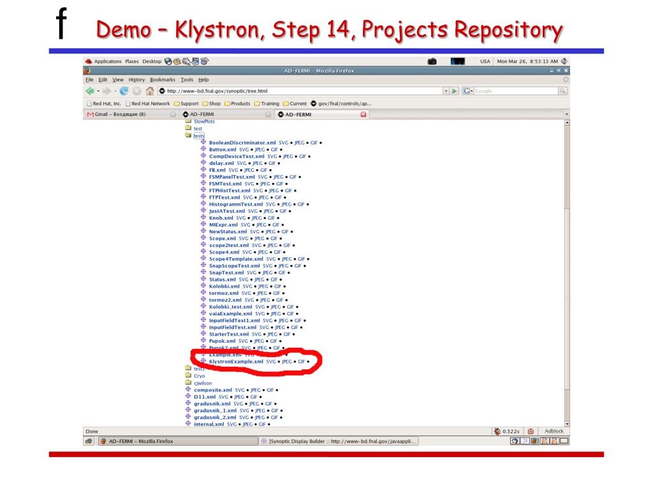This screenshot has width=653, height=489.
Task: Go to Home using the house icon
Action: (x=150, y=90)
